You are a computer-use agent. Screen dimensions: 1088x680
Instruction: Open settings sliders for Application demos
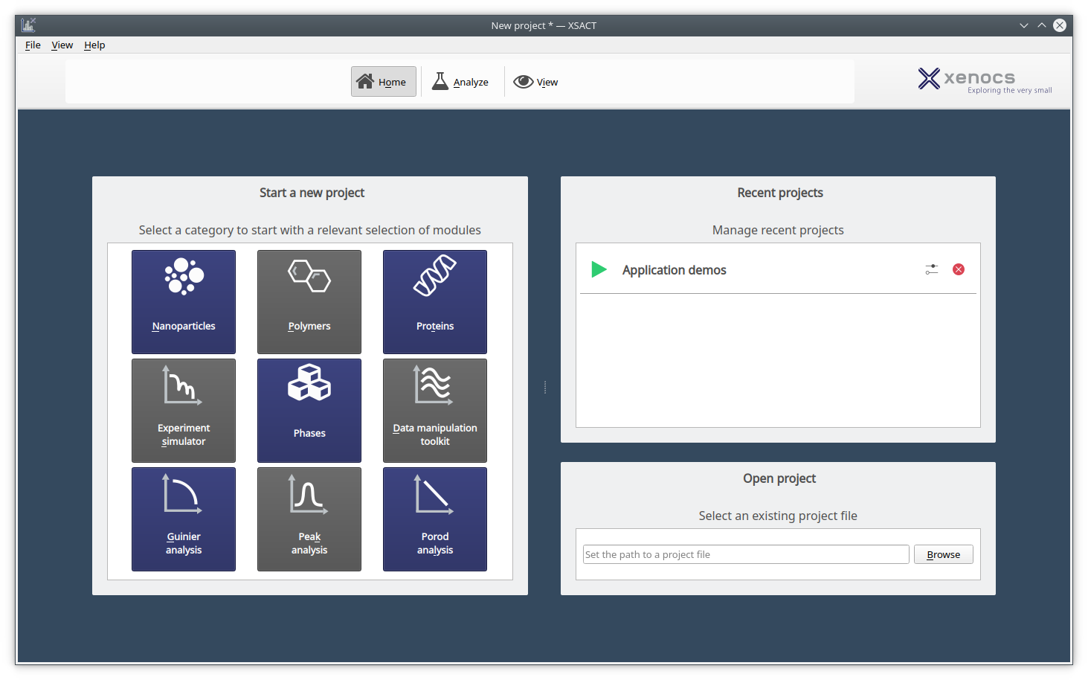tap(932, 269)
